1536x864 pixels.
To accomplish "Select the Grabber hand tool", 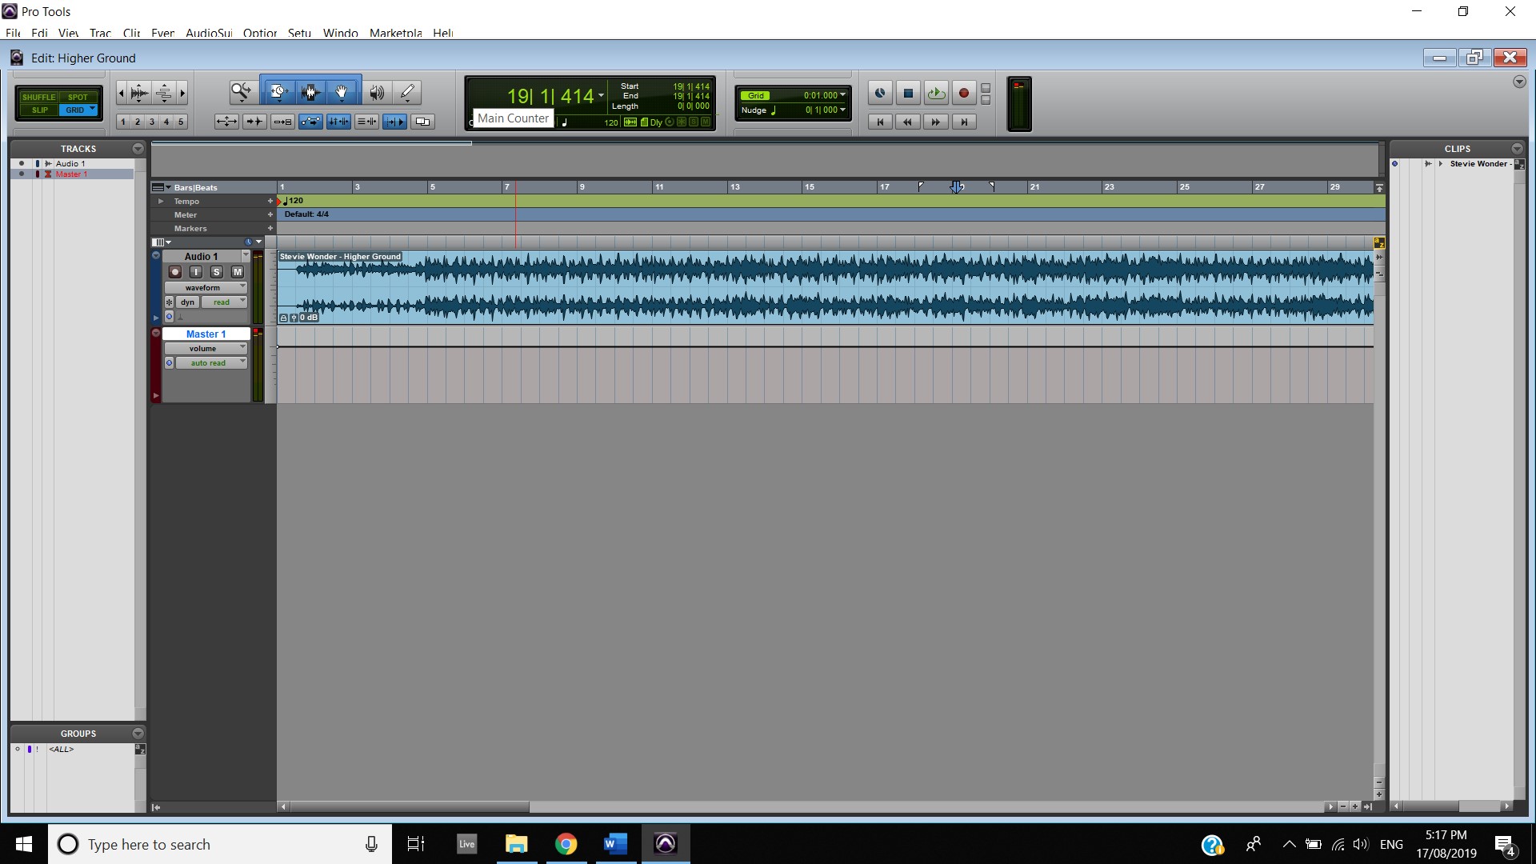I will [x=342, y=93].
